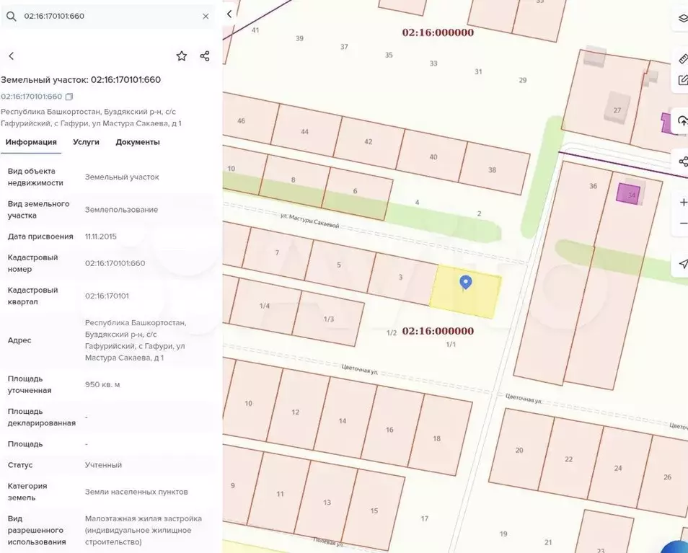Click the blue location pin marker
The image size is (688, 553).
pos(466,283)
